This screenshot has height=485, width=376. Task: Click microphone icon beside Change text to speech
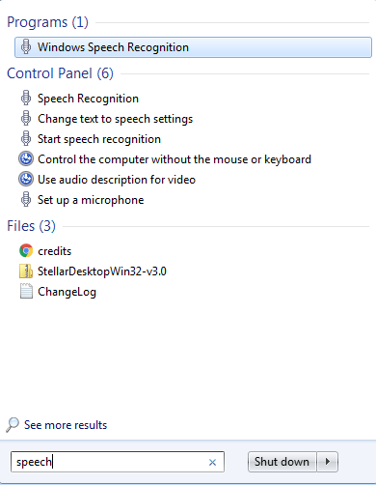(x=26, y=119)
